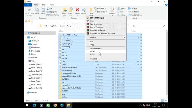This screenshot has height=108, width=192.
Task: Click the Refresh button beside address bar
Action: [134, 26]
